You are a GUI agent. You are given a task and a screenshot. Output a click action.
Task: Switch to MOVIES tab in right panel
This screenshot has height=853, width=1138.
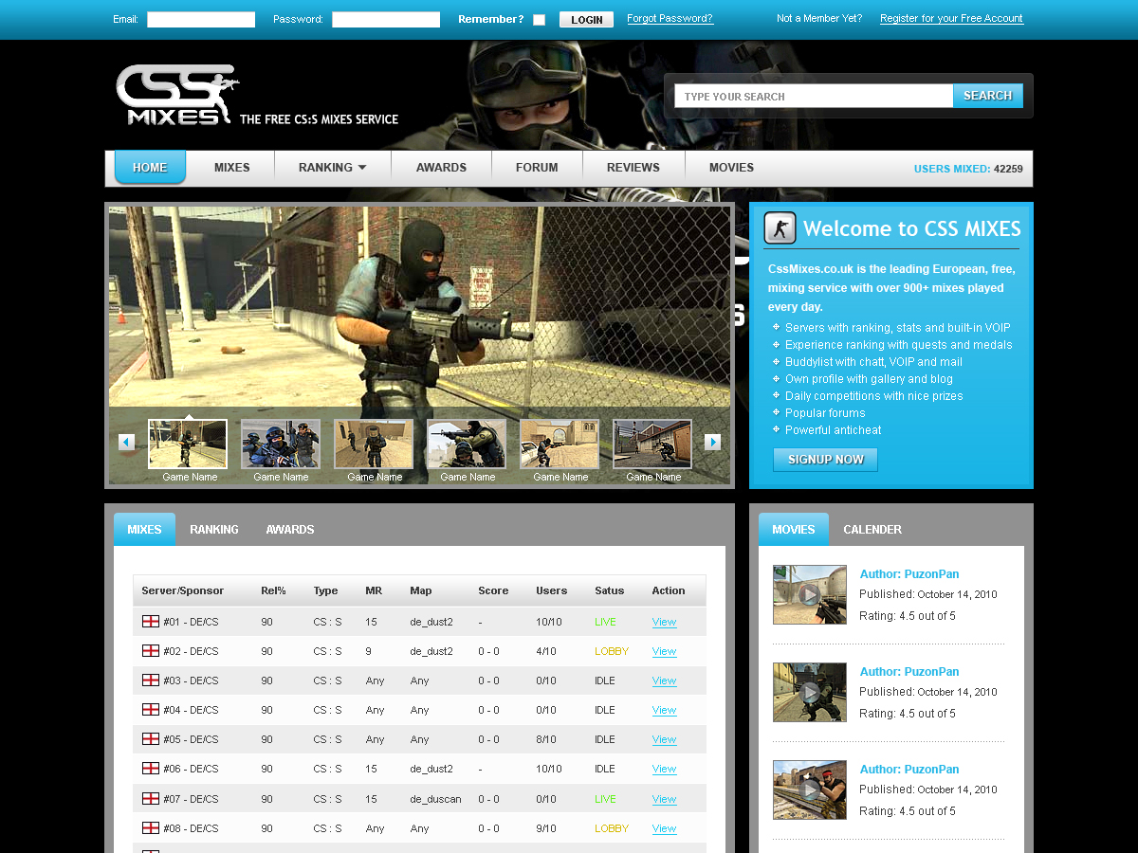click(794, 530)
